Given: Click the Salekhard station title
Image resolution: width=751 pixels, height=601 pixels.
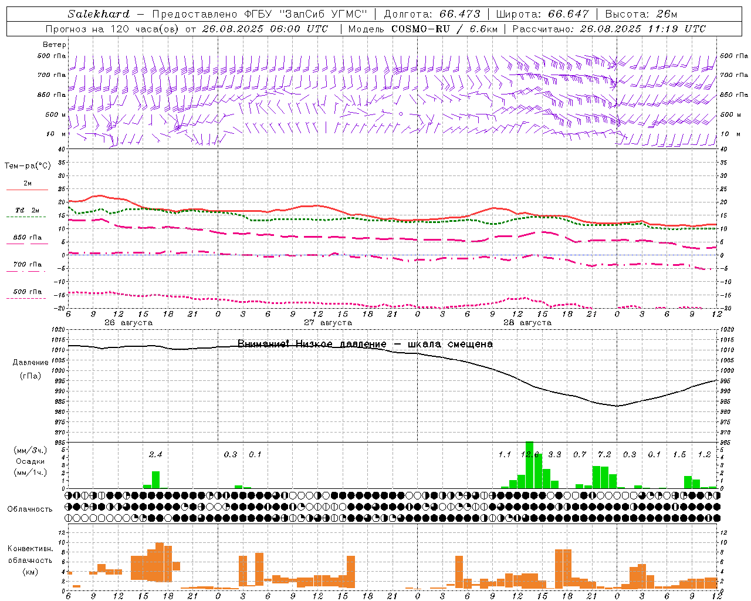Looking at the screenshot, I should (x=99, y=14).
